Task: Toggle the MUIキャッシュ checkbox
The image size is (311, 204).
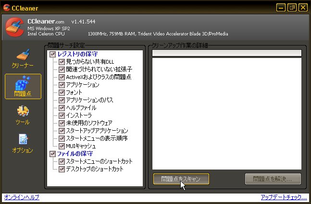Action: tap(62, 146)
